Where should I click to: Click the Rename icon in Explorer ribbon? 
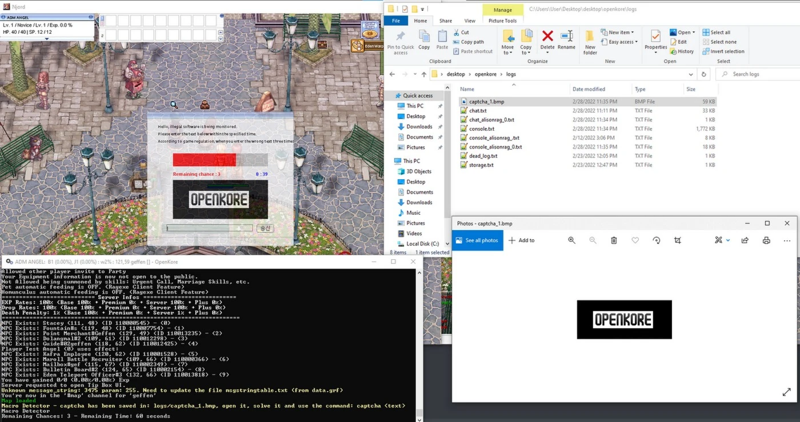coord(566,41)
